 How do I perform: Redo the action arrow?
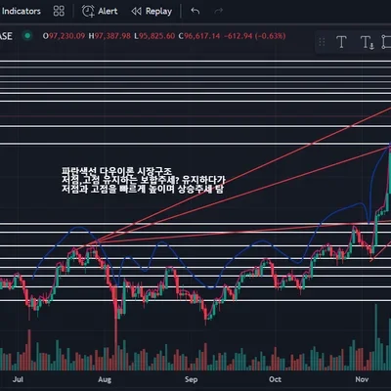(x=219, y=12)
